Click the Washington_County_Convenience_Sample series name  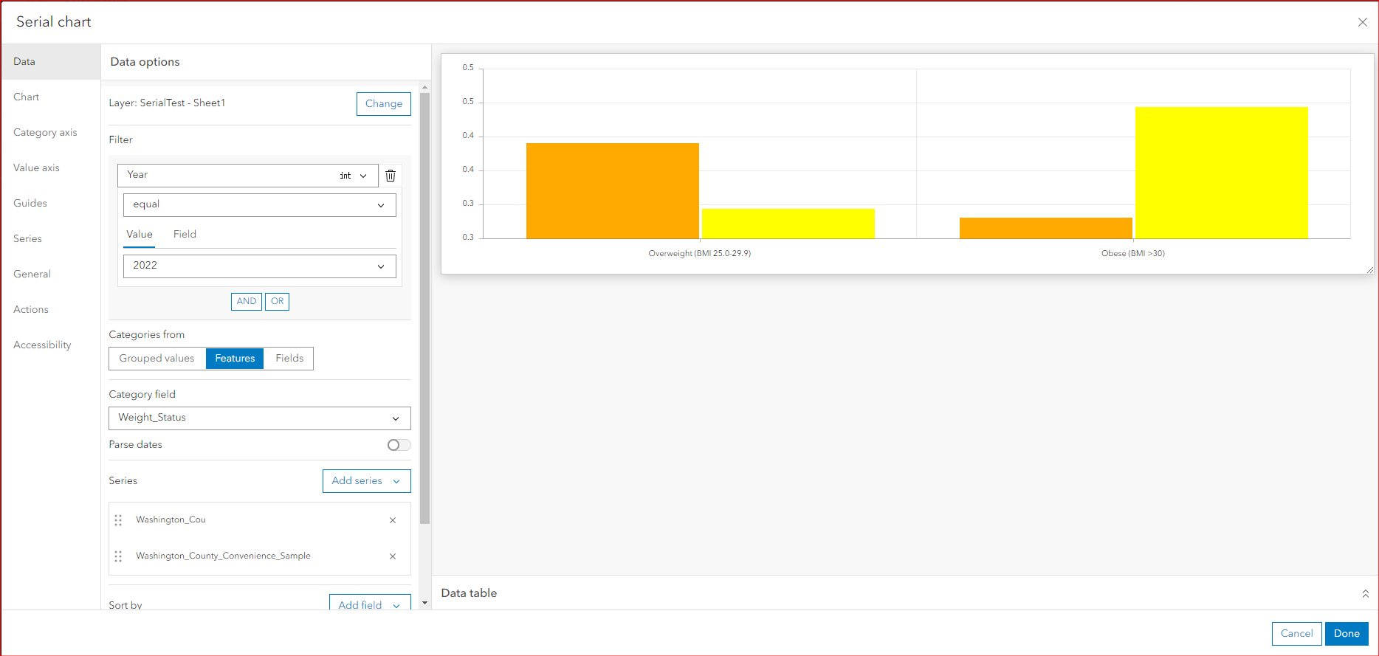(223, 556)
